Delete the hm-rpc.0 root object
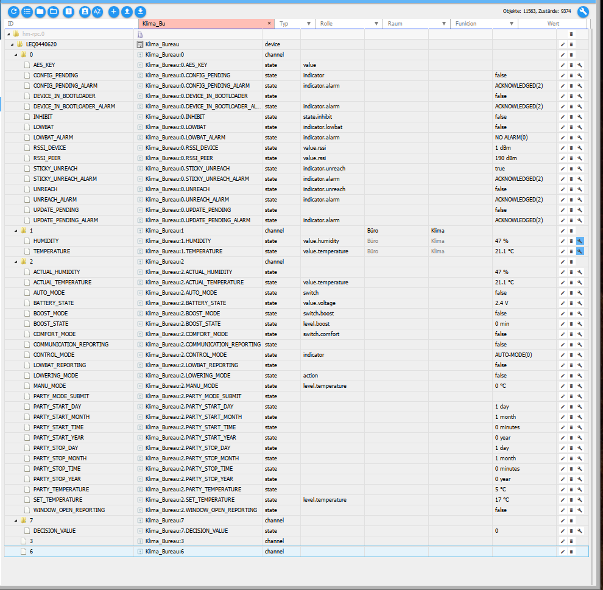The height and width of the screenshot is (590, 603). pyautogui.click(x=571, y=34)
